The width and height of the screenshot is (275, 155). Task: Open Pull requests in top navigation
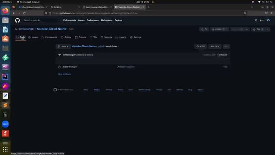[70, 20]
